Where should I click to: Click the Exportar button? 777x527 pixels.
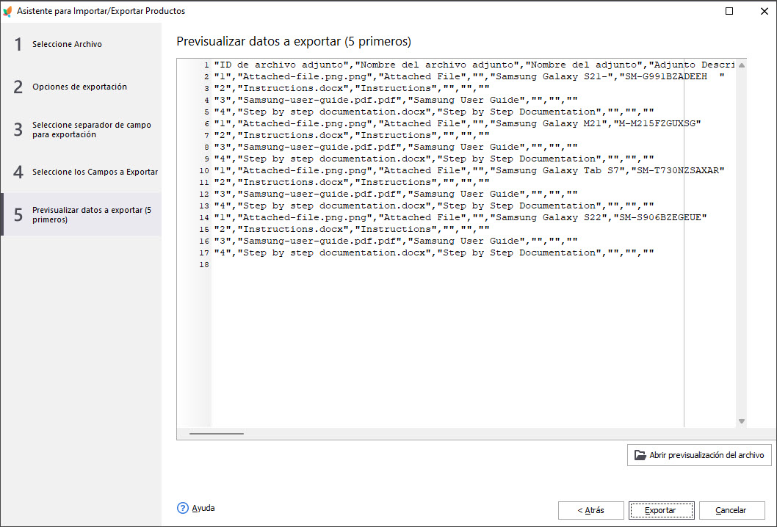(x=661, y=510)
